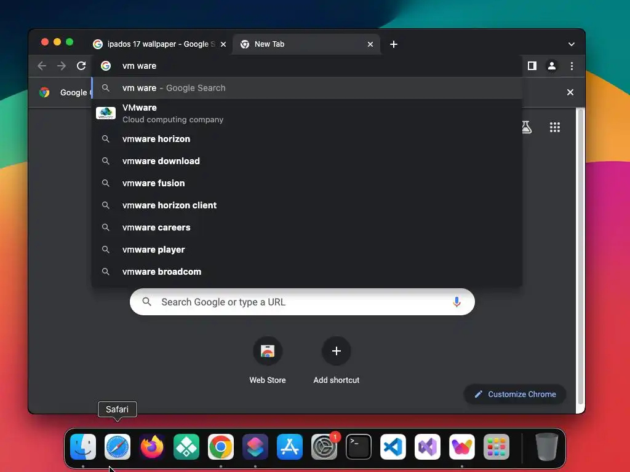
Task: Select 'vmware broadcom' suggestion
Action: 307,271
